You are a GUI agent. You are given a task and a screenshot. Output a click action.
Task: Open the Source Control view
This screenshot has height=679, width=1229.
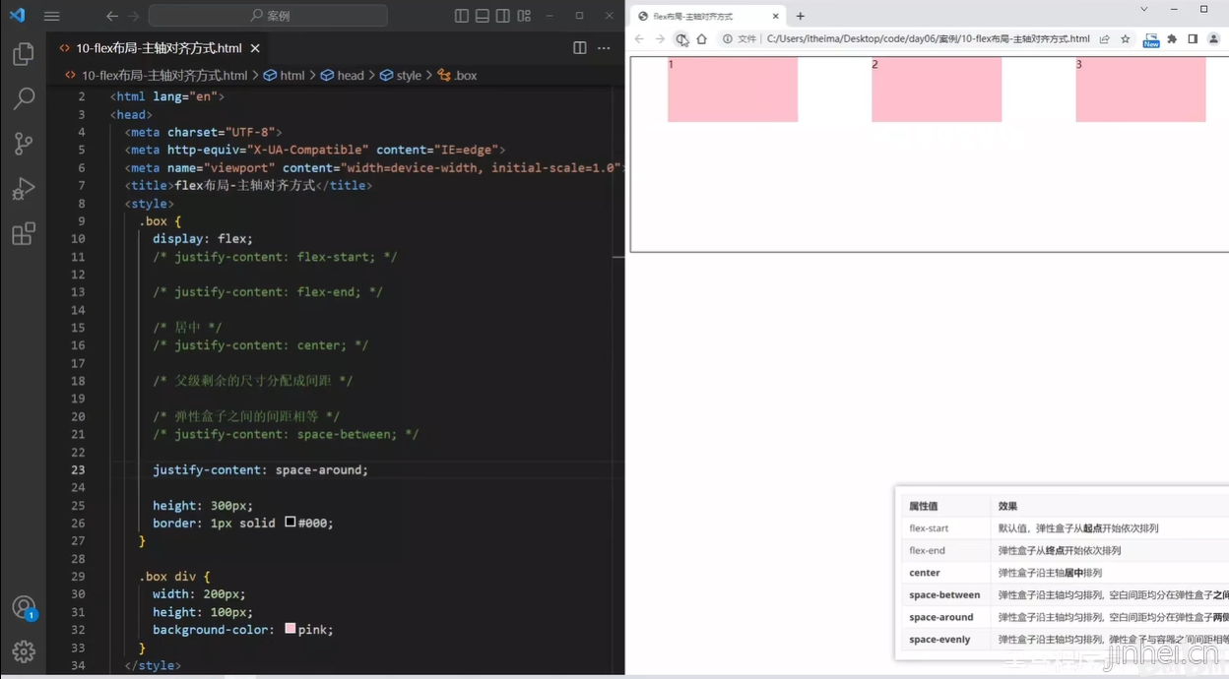pyautogui.click(x=24, y=144)
